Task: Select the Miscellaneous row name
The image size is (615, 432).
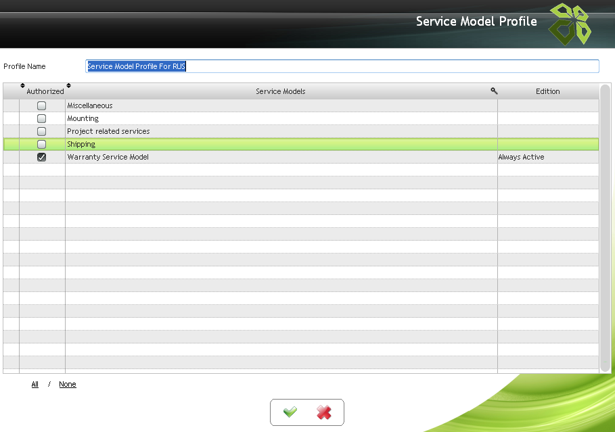Action: click(90, 106)
